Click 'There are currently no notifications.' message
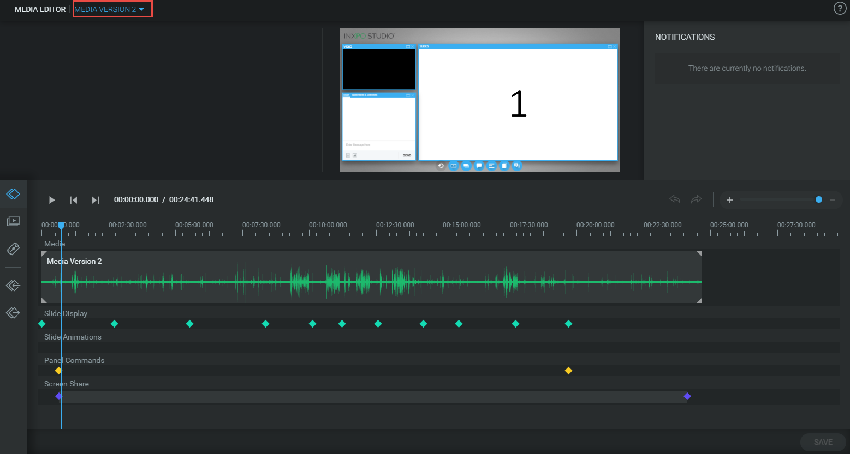Viewport: 850px width, 454px height. pyautogui.click(x=747, y=68)
